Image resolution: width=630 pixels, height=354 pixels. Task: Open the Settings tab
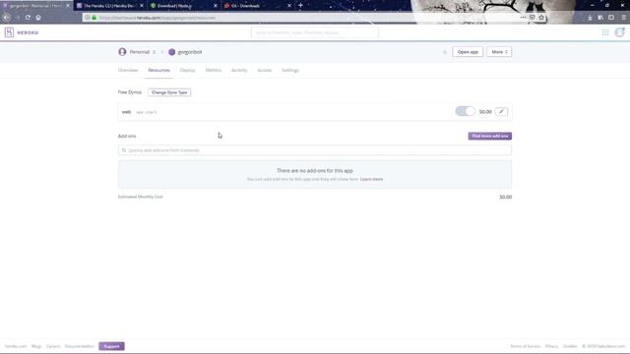[x=290, y=70]
